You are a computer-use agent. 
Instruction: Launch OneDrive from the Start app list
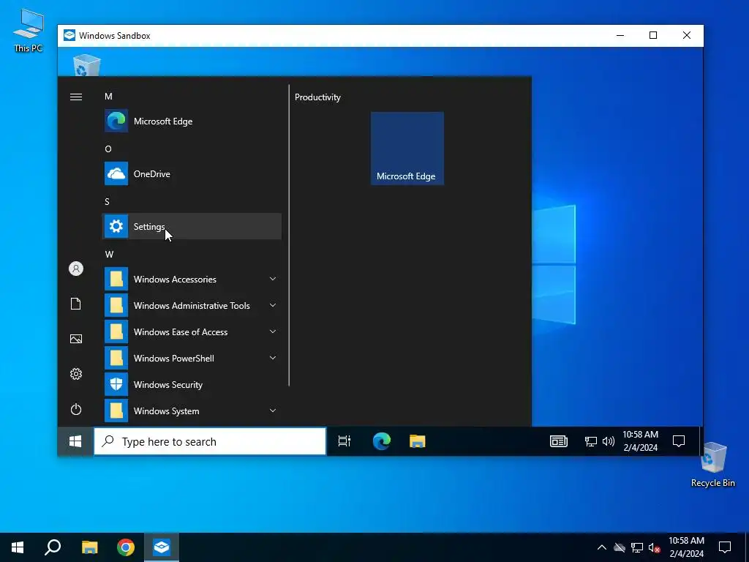[191, 174]
